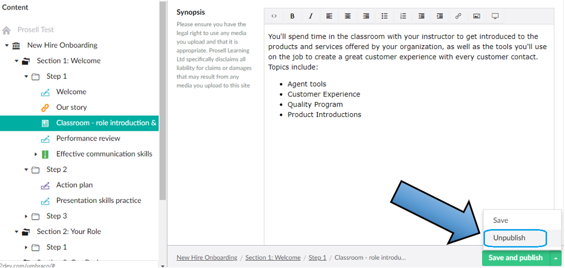Screen dimensions: 565x268
Task: Open the Save and publish dropdown arrow
Action: (555, 258)
